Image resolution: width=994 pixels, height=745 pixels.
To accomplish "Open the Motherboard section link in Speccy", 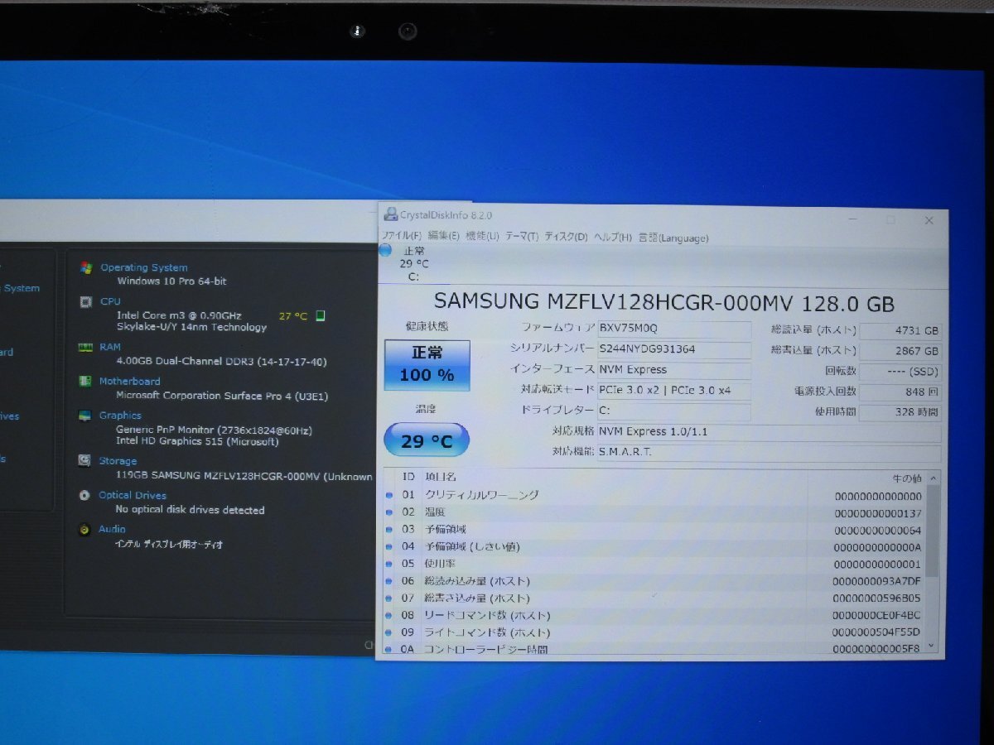I will [130, 381].
